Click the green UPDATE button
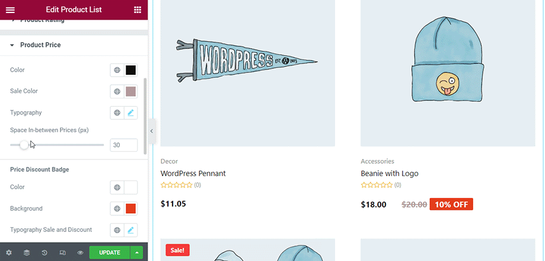The image size is (545, 261). tap(110, 253)
